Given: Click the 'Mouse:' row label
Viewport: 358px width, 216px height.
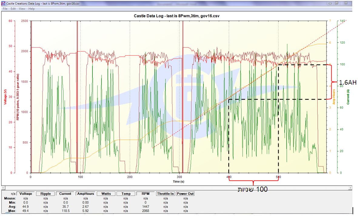Looking at the screenshot, I should tap(10, 198).
